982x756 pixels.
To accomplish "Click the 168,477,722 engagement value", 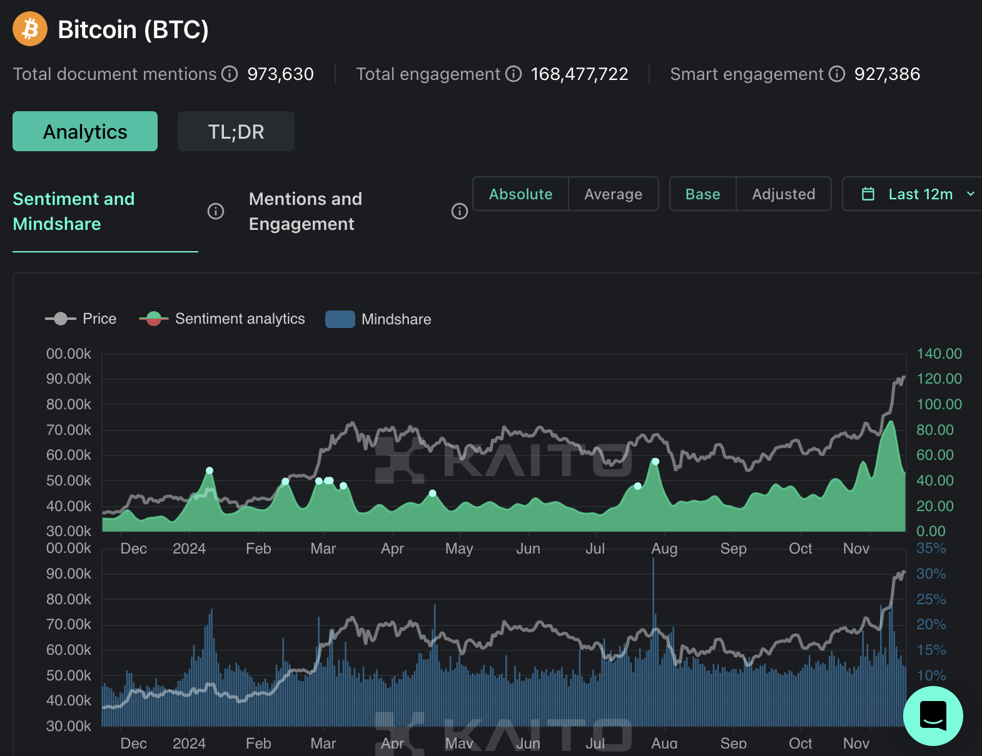I will (x=579, y=74).
